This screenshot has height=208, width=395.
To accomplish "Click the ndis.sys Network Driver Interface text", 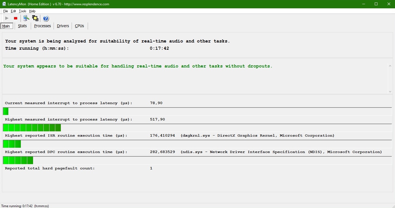I will (x=281, y=152).
